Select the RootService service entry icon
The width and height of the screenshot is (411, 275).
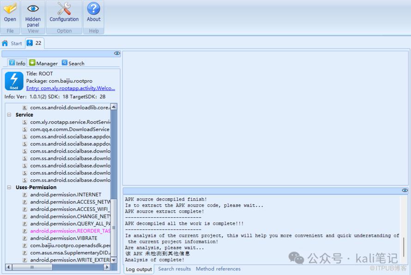coord(25,122)
